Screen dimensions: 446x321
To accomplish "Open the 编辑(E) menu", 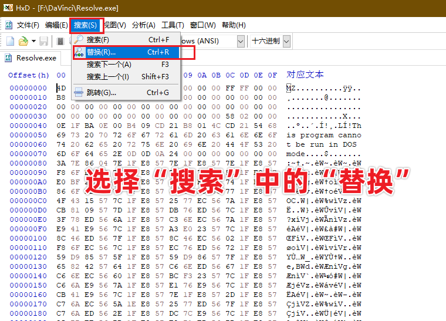I will [56, 25].
